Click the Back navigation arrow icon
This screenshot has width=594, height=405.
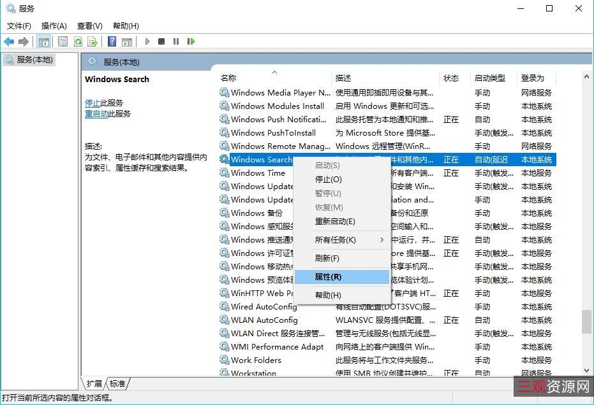[x=9, y=41]
